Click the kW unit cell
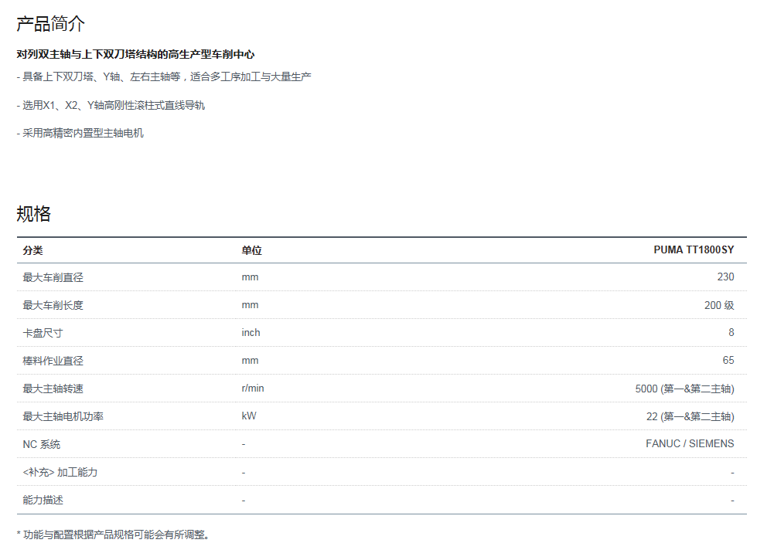The height and width of the screenshot is (543, 774). pyautogui.click(x=249, y=416)
